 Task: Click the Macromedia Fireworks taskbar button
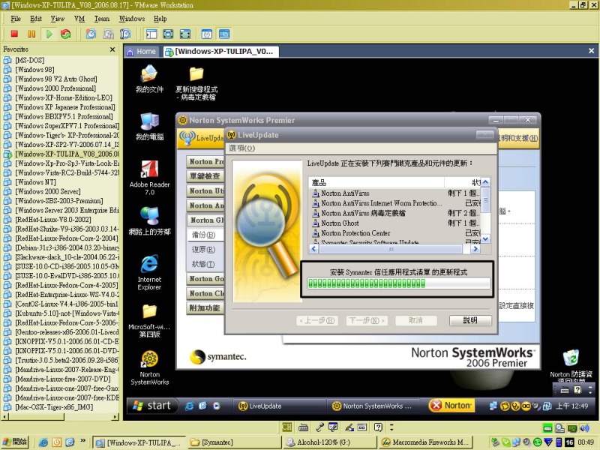(x=426, y=442)
